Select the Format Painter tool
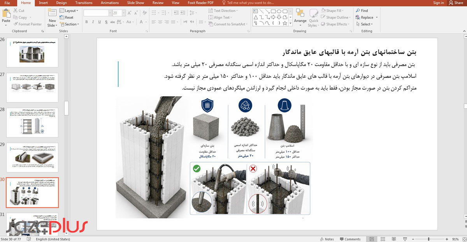 27,24
